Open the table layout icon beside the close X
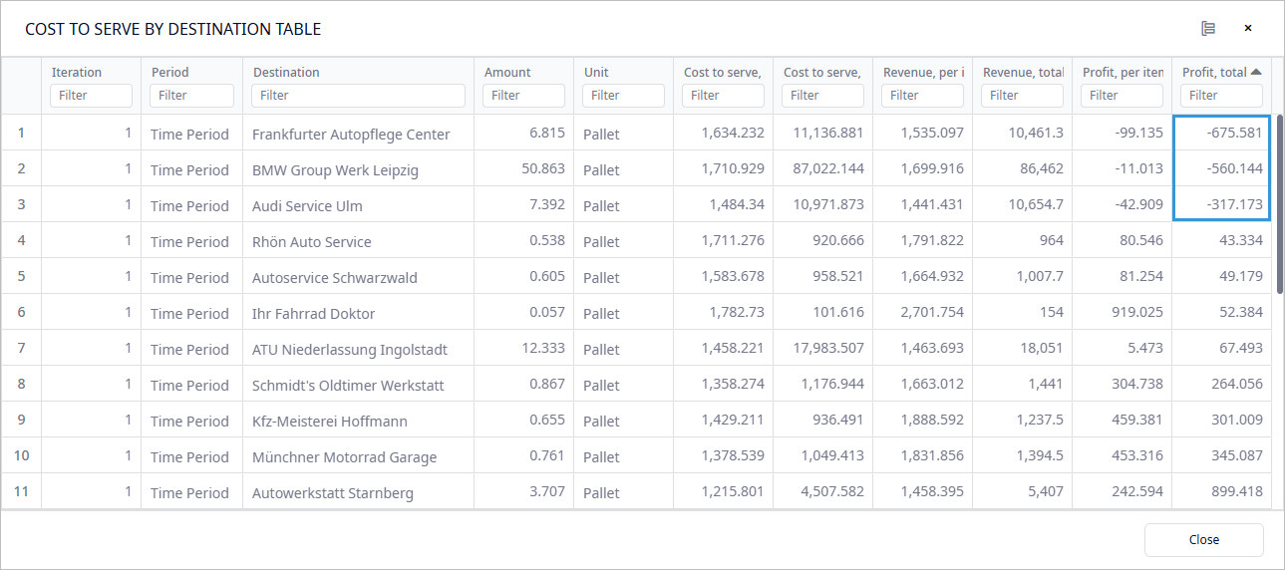This screenshot has width=1285, height=570. pyautogui.click(x=1207, y=28)
